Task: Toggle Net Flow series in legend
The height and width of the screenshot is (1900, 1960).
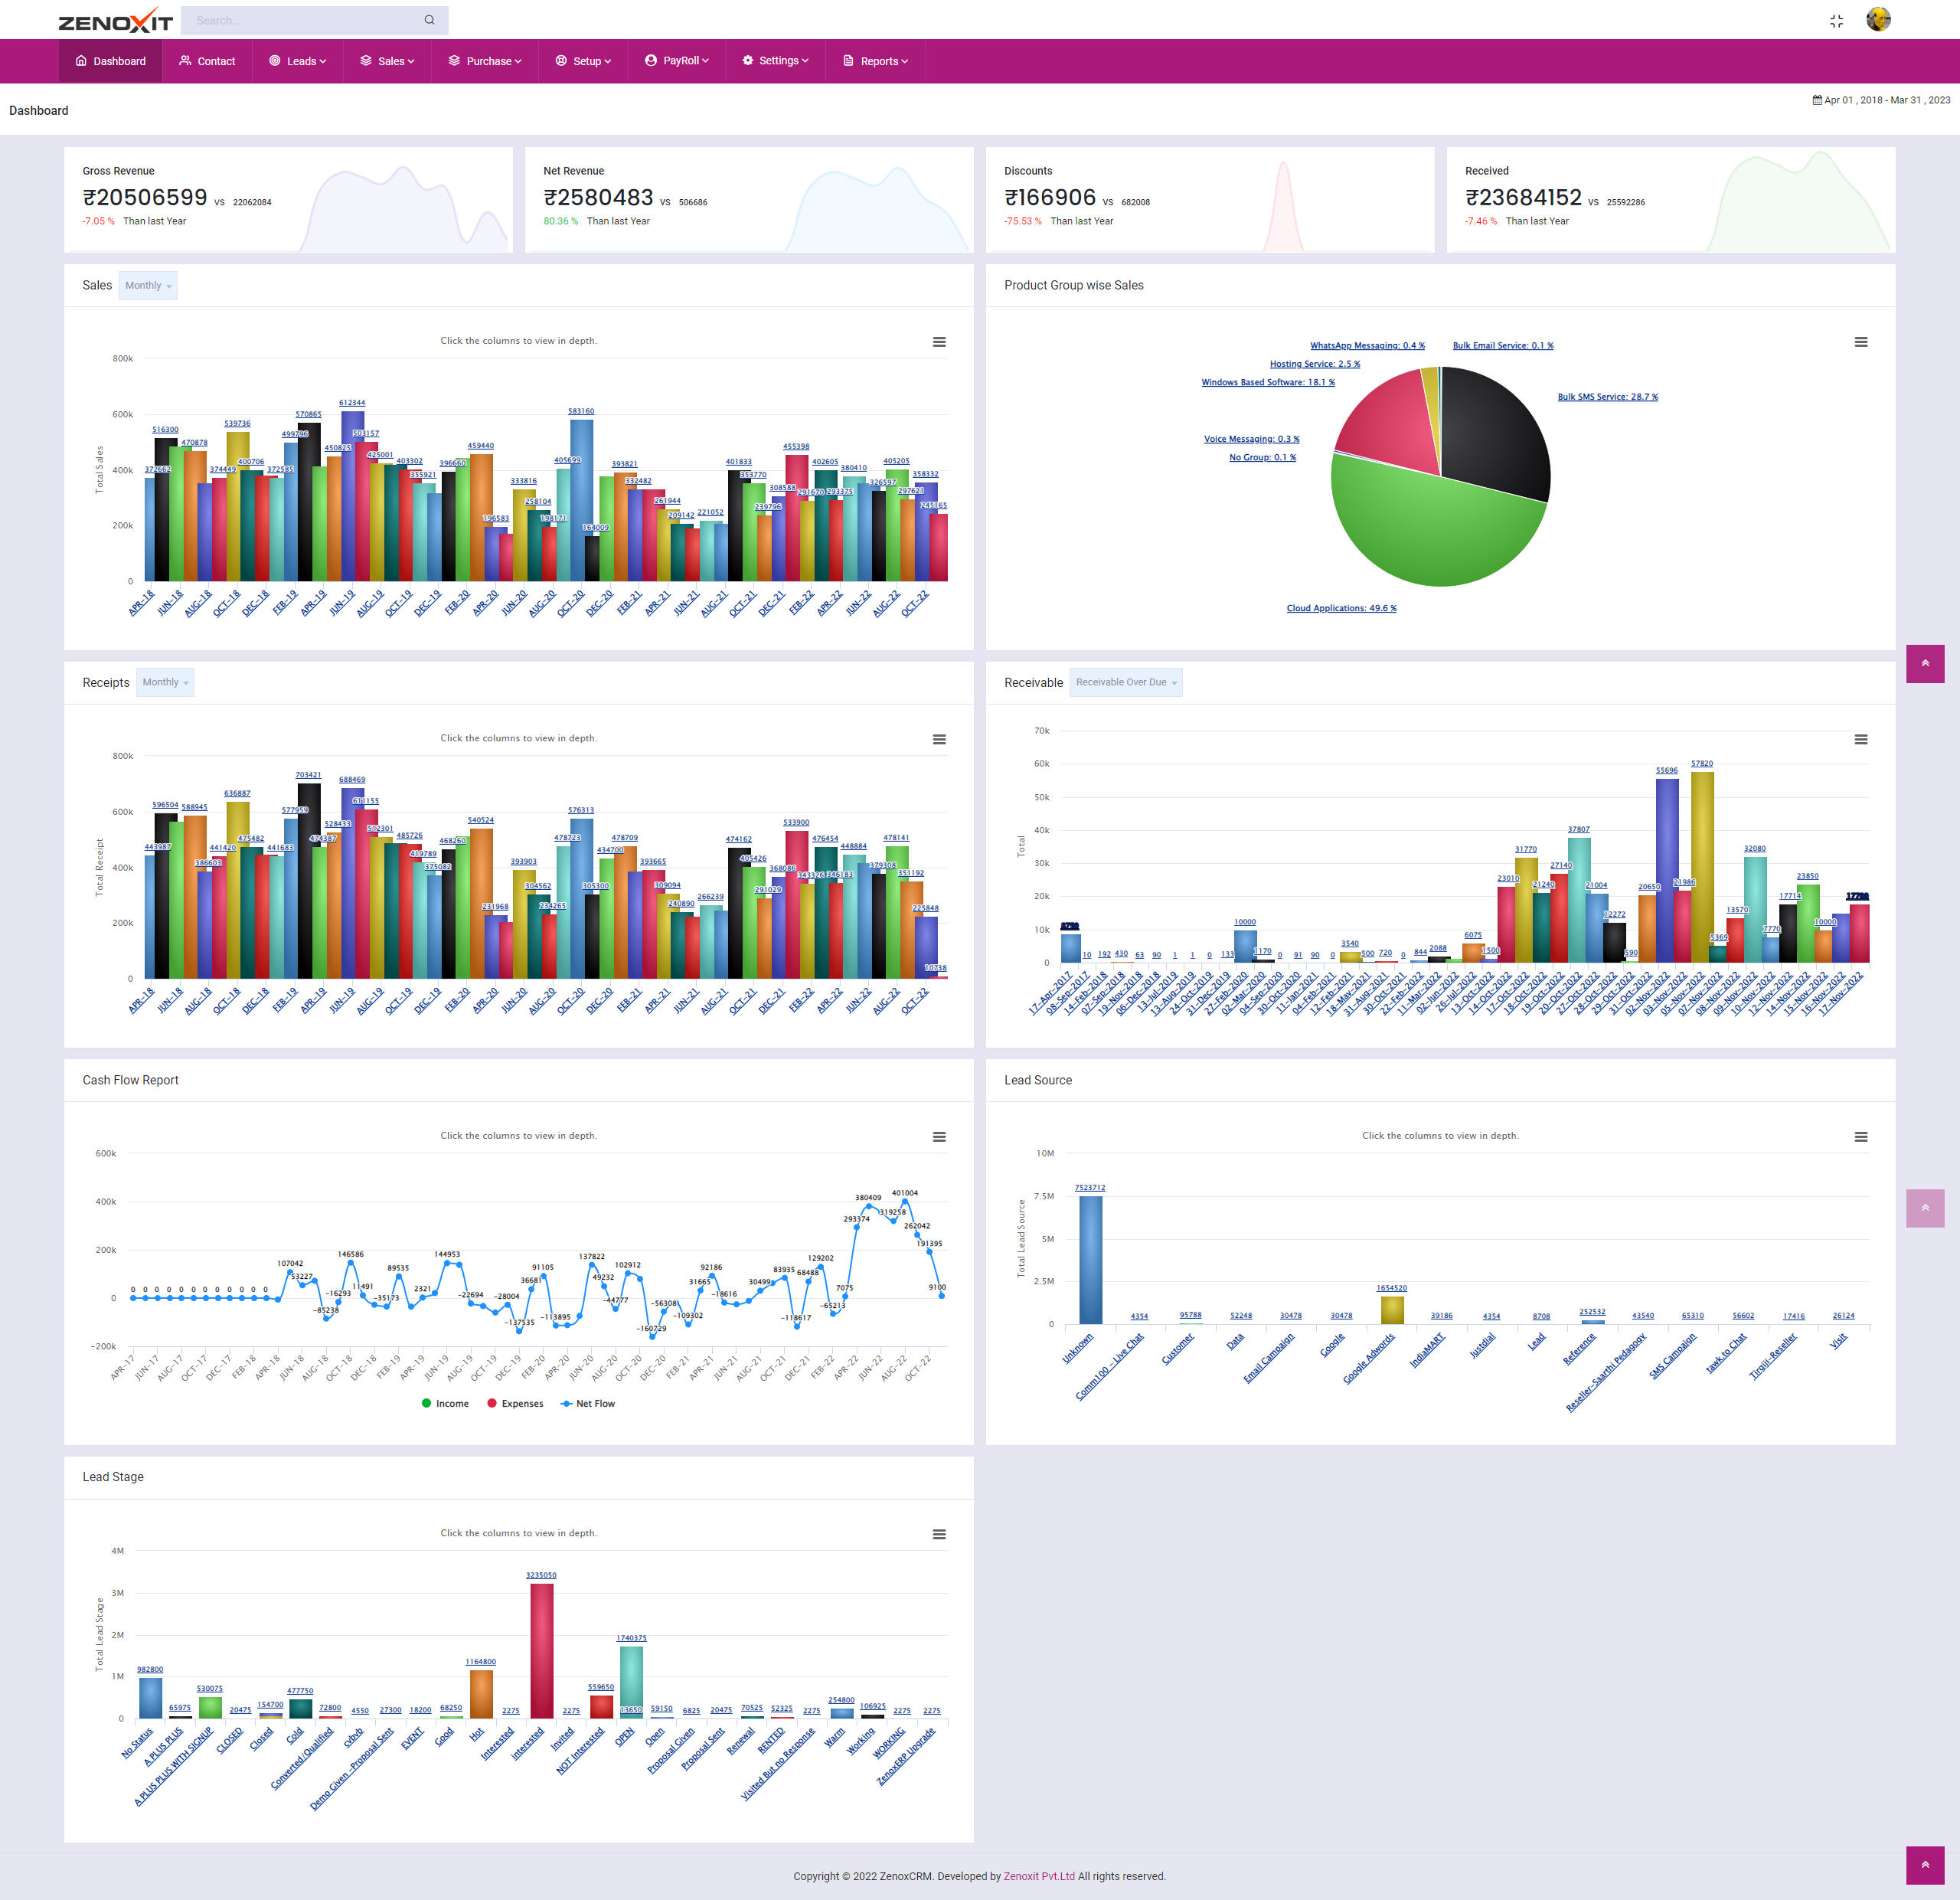Action: pos(588,1404)
